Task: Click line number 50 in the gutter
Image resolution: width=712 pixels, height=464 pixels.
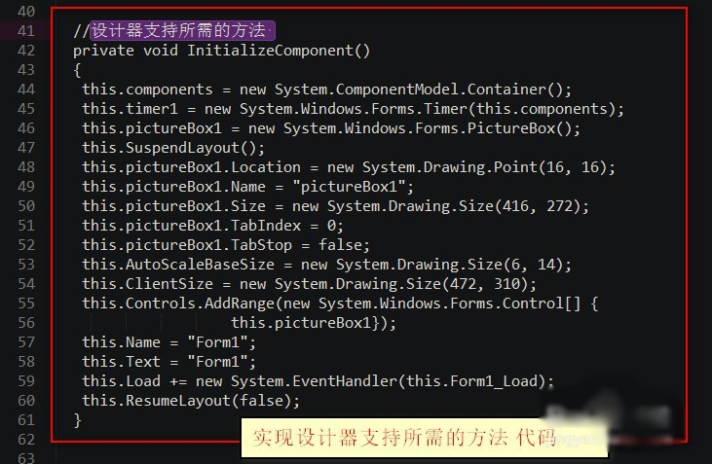Action: 26,206
